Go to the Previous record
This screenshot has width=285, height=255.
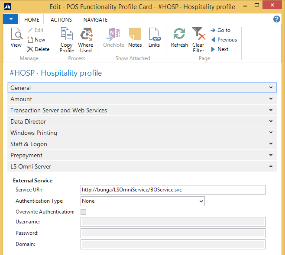tap(223, 40)
